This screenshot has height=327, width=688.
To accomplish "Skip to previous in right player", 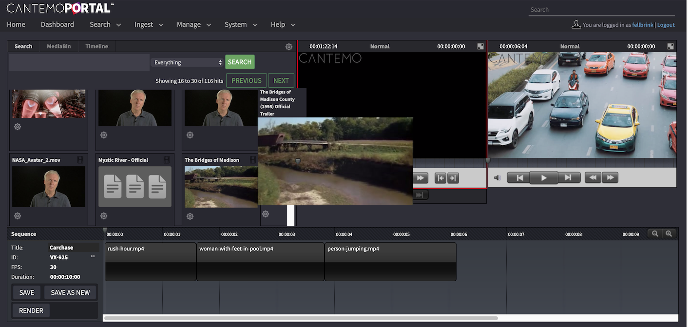I will coord(519,178).
